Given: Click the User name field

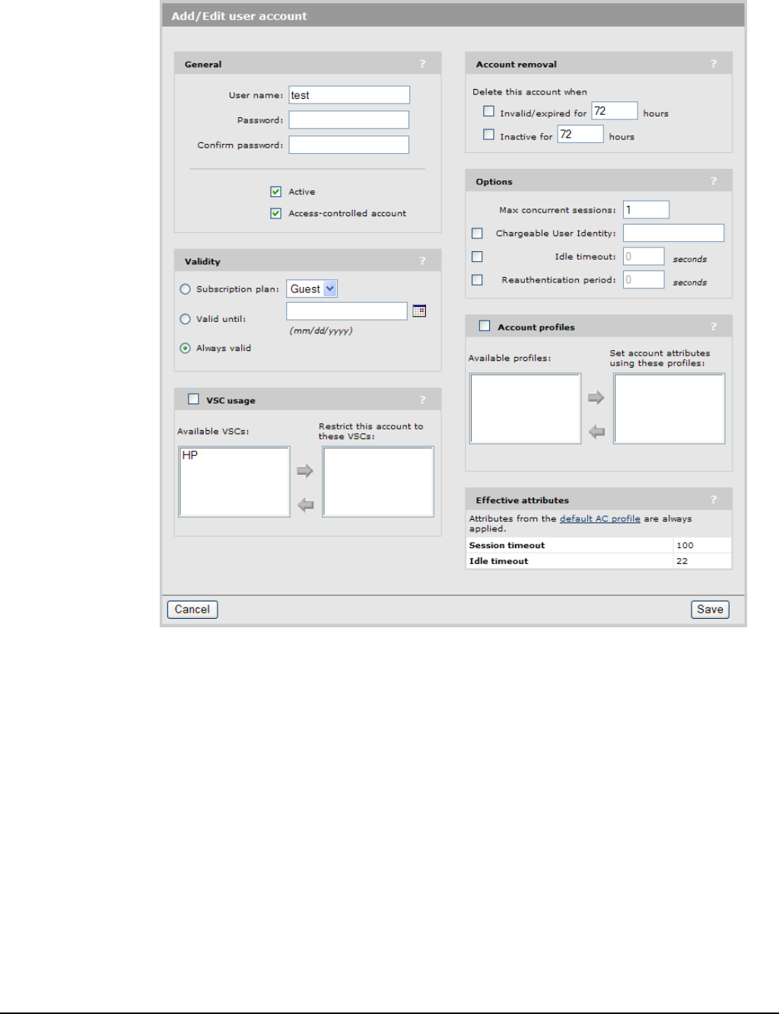Looking at the screenshot, I should point(349,95).
